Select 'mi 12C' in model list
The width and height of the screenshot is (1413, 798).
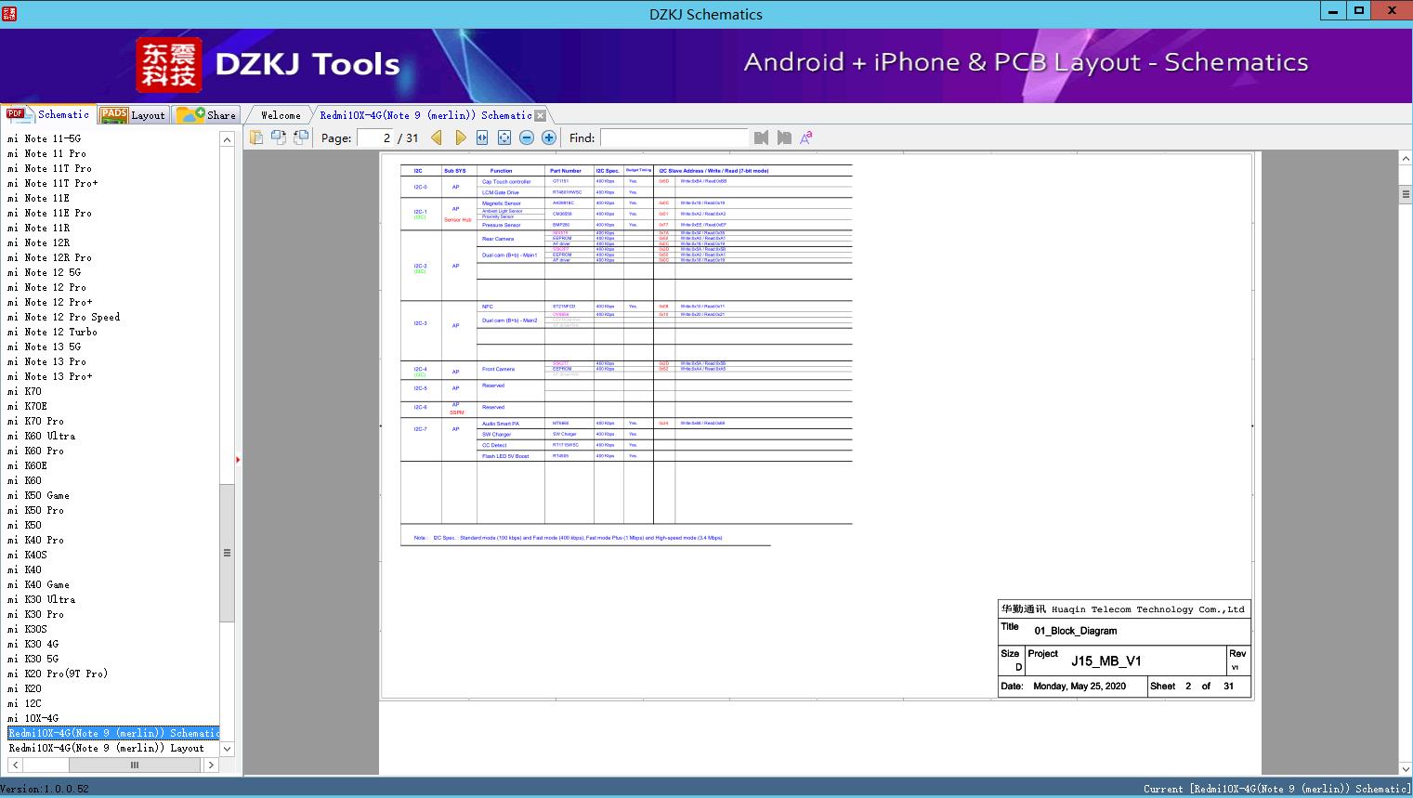(x=24, y=703)
